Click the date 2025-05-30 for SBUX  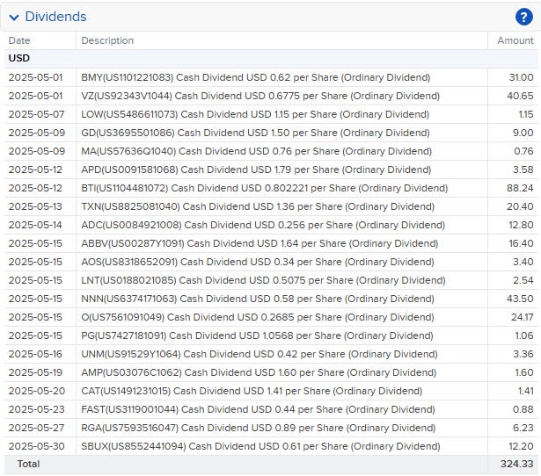pos(37,446)
